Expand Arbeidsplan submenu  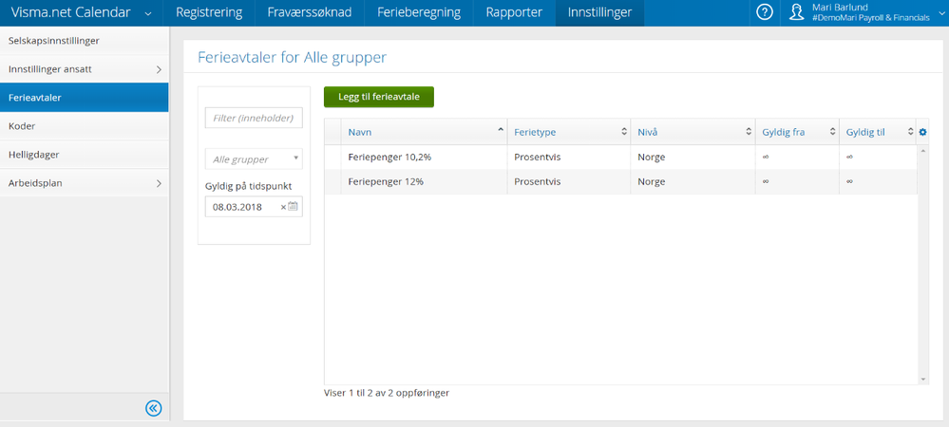[x=160, y=183]
